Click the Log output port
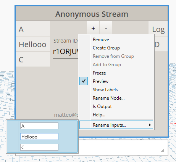Screen dimensions: 176x162 [x=158, y=29]
